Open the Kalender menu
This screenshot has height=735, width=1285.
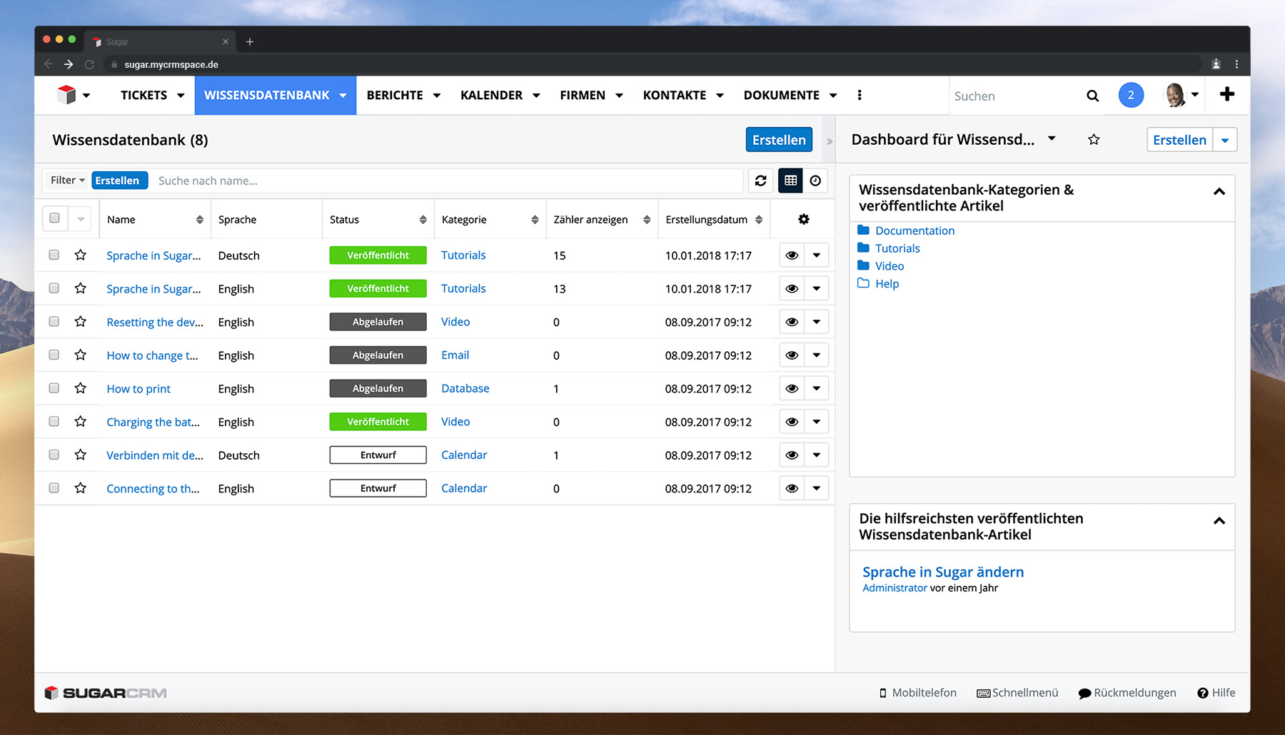[x=499, y=95]
